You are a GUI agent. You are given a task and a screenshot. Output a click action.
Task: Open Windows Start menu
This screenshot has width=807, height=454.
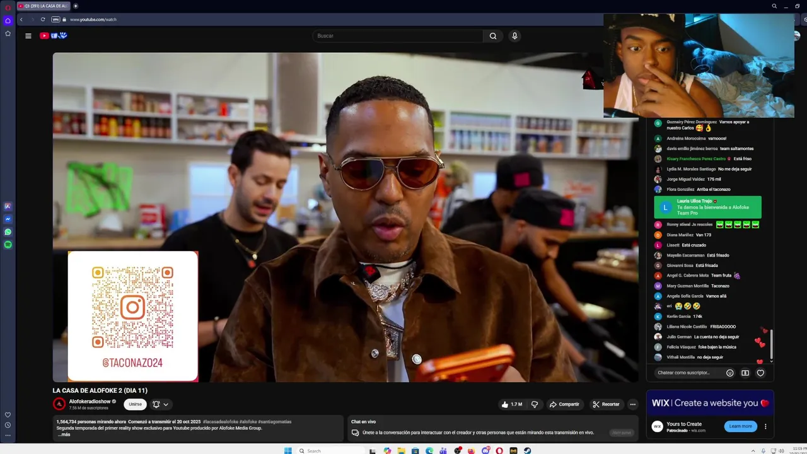pos(288,450)
